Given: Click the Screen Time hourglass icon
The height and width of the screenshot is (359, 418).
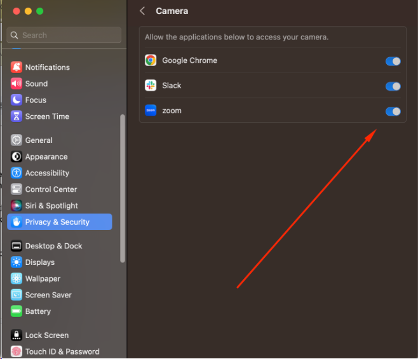Looking at the screenshot, I should [x=17, y=116].
